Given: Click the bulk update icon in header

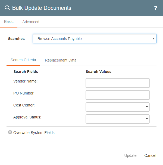Looking at the screenshot, I should click(x=7, y=8).
